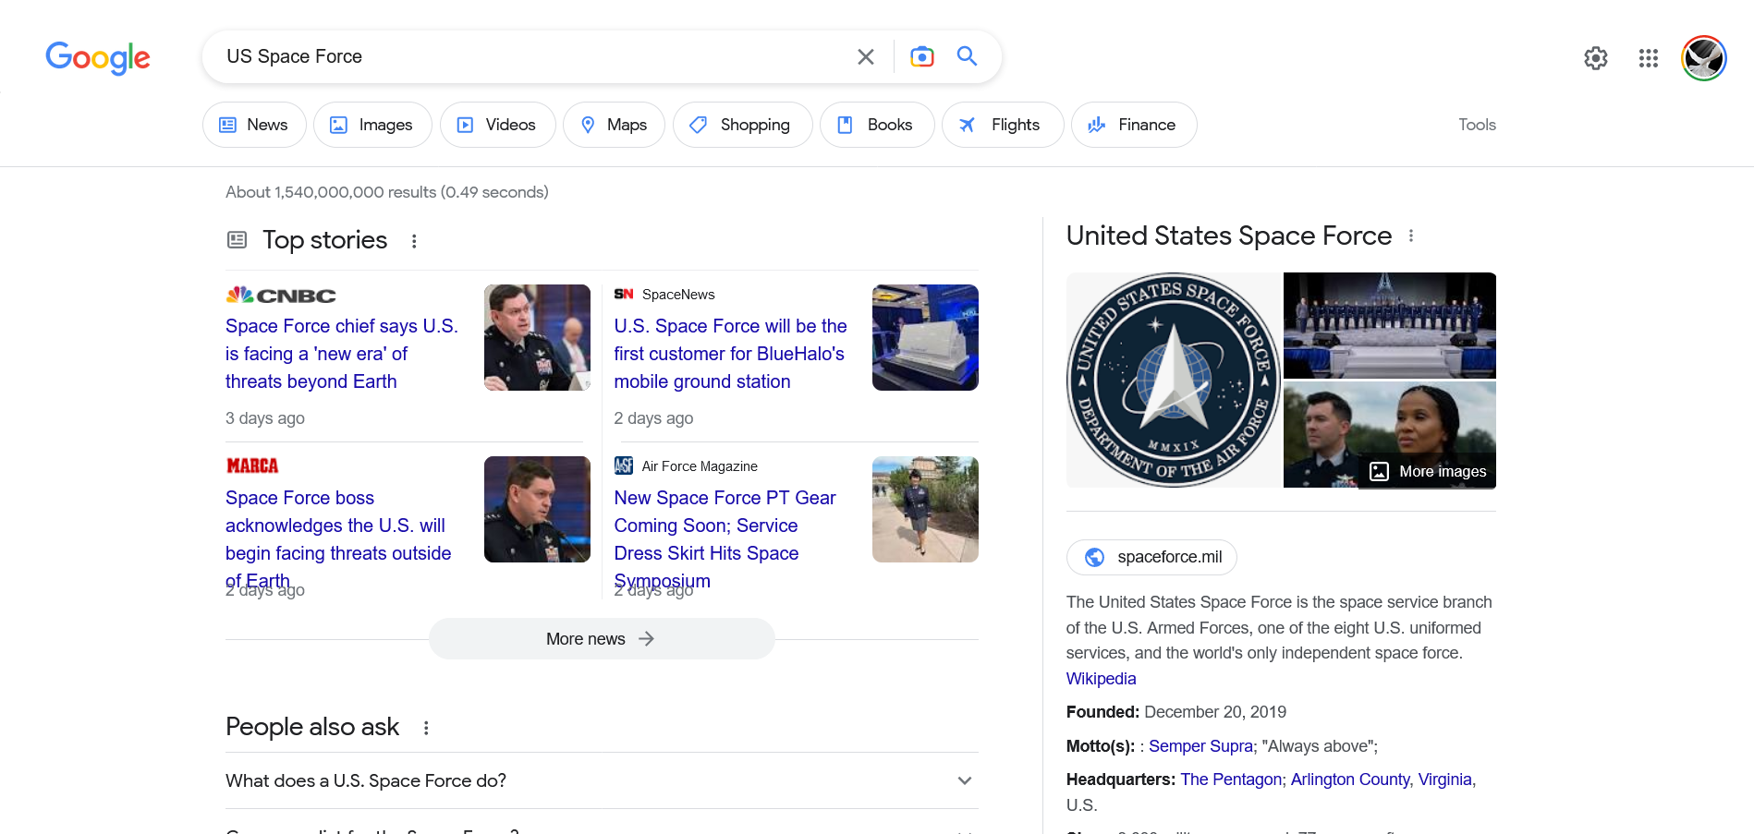Open the spaceforce.mil website link
The width and height of the screenshot is (1754, 834).
(1151, 557)
